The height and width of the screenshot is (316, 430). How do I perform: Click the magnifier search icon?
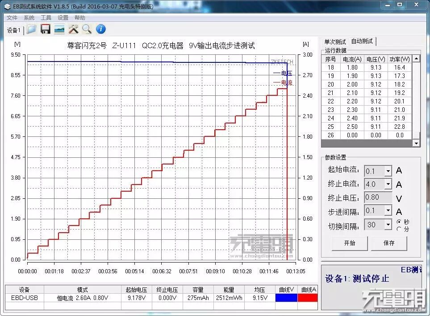click(x=87, y=29)
